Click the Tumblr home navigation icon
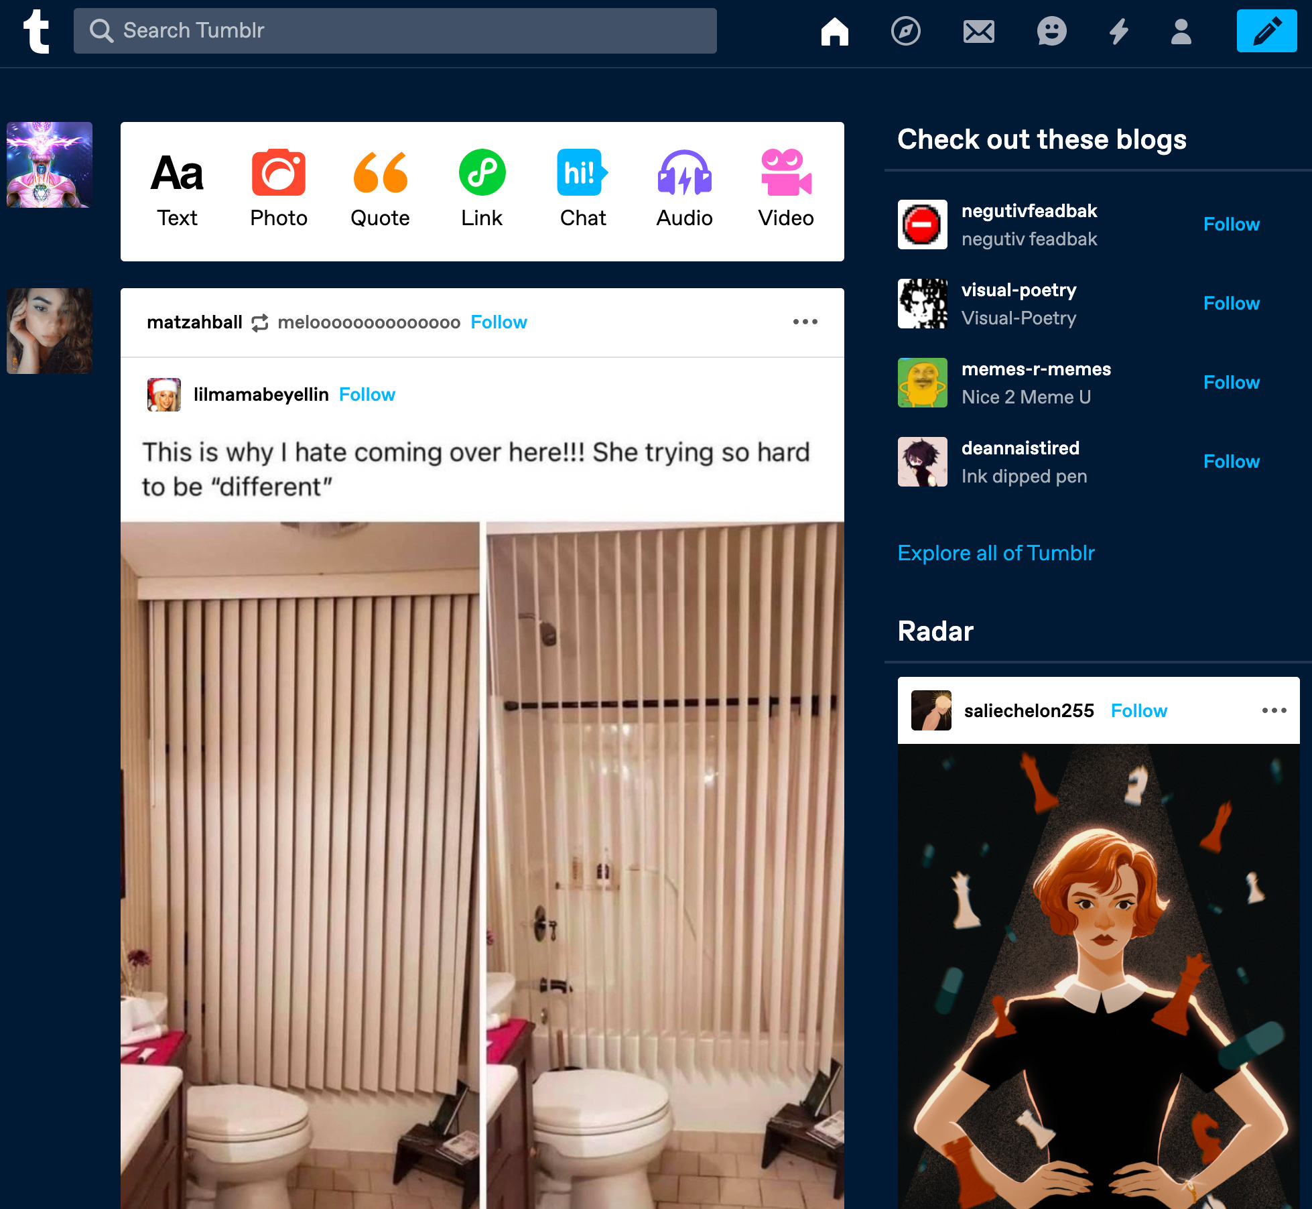The width and height of the screenshot is (1312, 1209). [834, 29]
